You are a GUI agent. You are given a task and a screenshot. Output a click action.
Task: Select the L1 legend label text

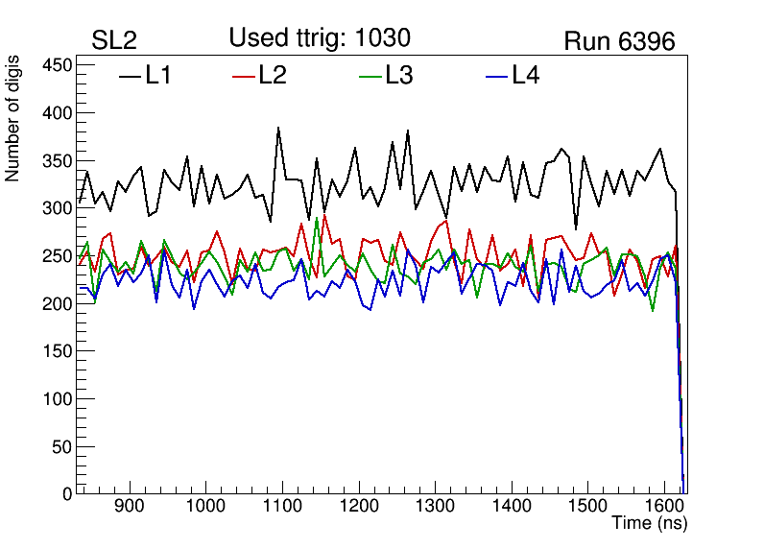pos(158,75)
